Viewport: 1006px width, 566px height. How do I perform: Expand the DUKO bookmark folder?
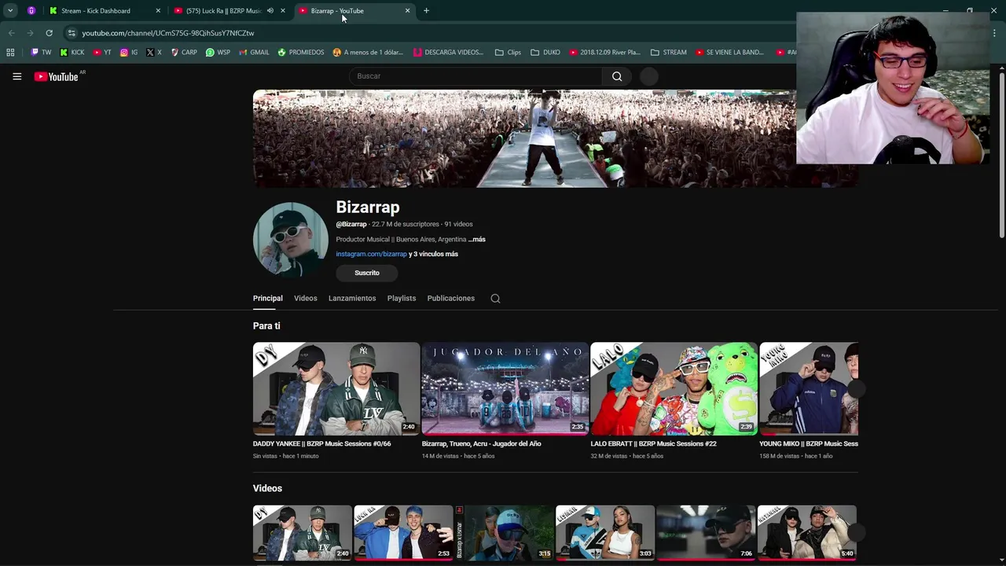[x=545, y=53]
